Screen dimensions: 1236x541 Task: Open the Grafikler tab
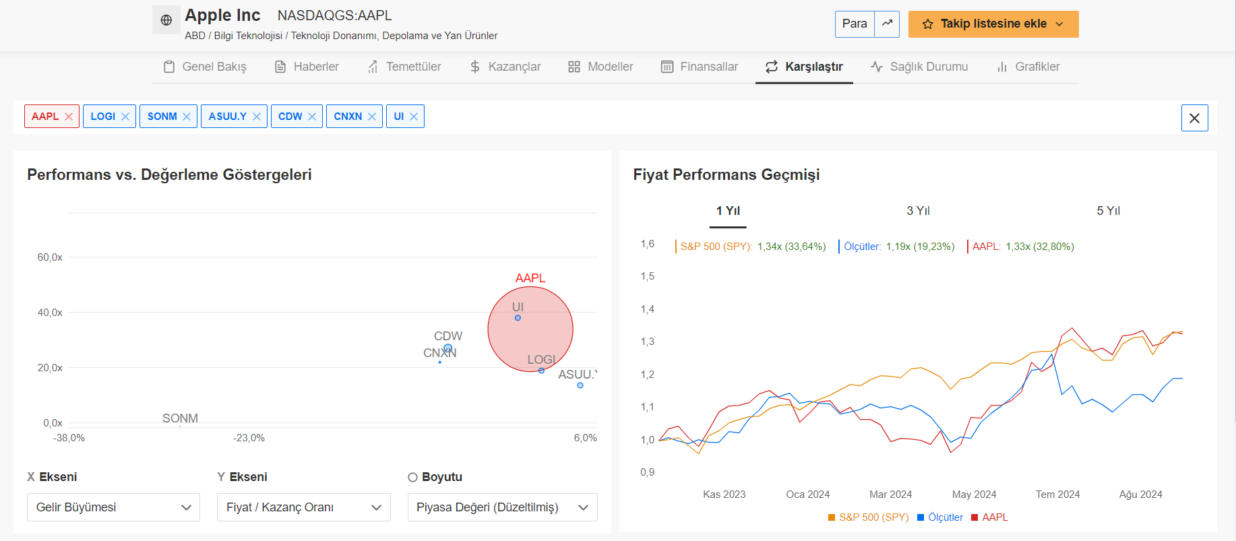pos(1028,67)
